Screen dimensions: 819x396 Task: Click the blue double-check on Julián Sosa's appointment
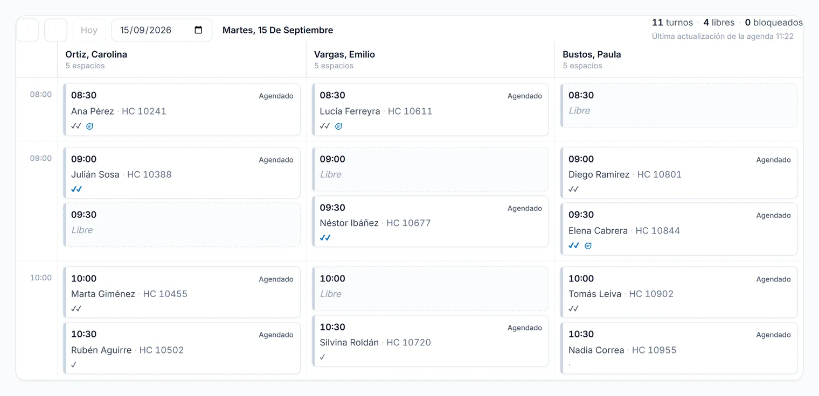tap(77, 189)
